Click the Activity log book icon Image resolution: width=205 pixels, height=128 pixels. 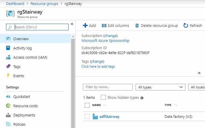click(x=8, y=48)
